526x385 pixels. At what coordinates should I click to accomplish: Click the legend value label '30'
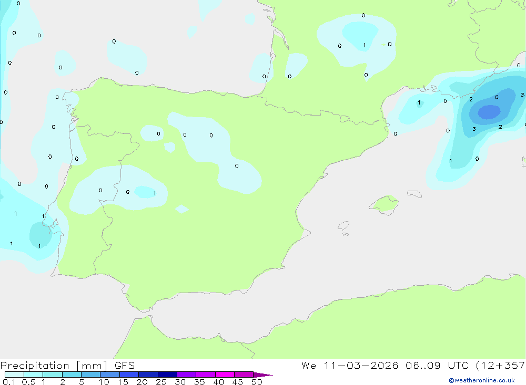click(180, 382)
